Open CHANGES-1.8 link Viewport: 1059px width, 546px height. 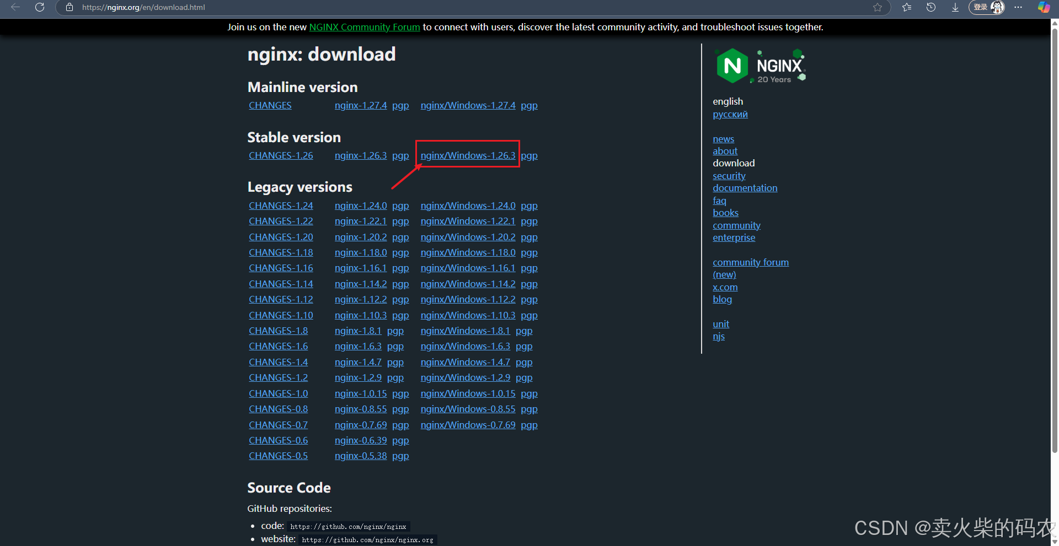pyautogui.click(x=278, y=331)
